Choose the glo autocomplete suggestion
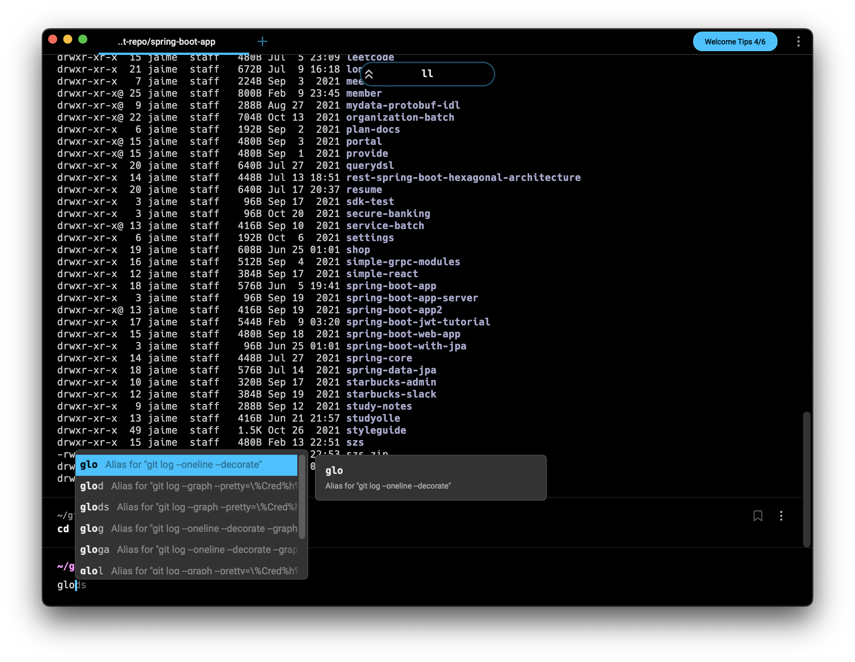Image resolution: width=855 pixels, height=662 pixels. pyautogui.click(x=186, y=465)
